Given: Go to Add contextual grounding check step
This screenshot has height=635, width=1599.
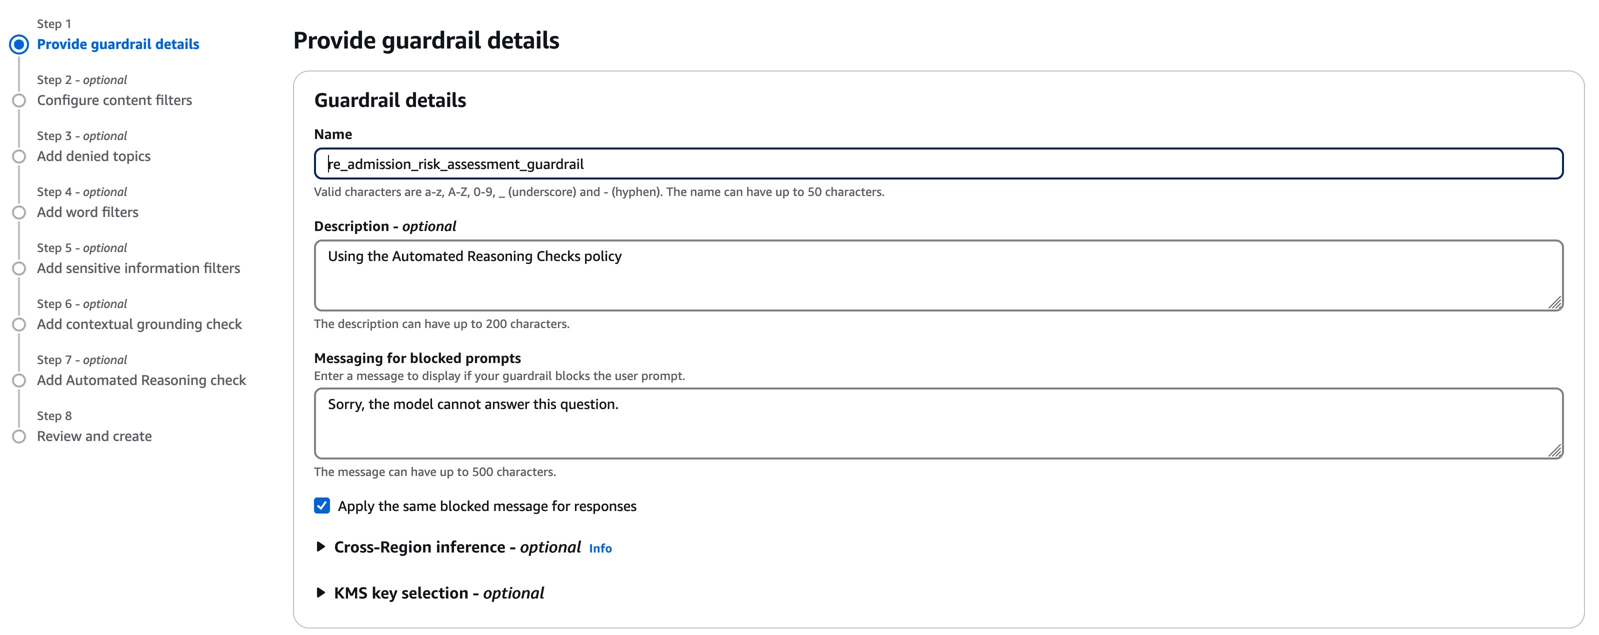Looking at the screenshot, I should 139,324.
